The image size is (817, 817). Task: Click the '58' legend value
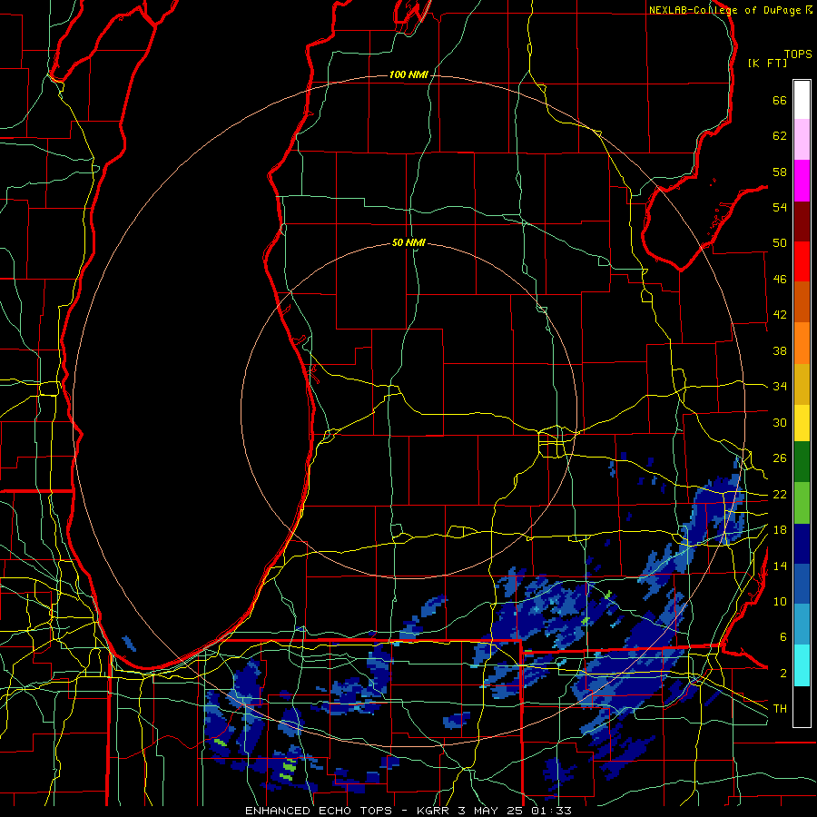pos(780,172)
